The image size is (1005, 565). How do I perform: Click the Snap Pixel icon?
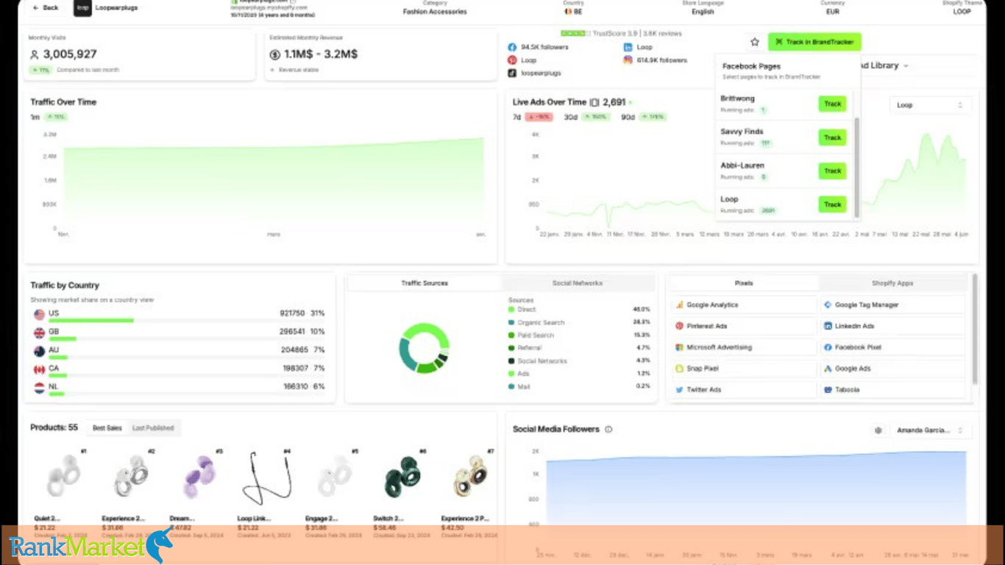point(680,369)
